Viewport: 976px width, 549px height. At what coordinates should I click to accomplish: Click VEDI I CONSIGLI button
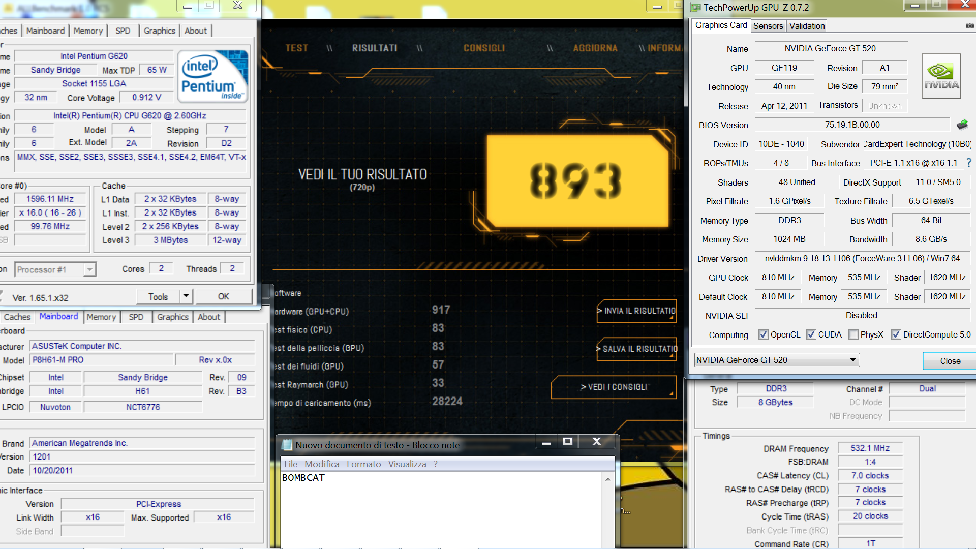(614, 387)
